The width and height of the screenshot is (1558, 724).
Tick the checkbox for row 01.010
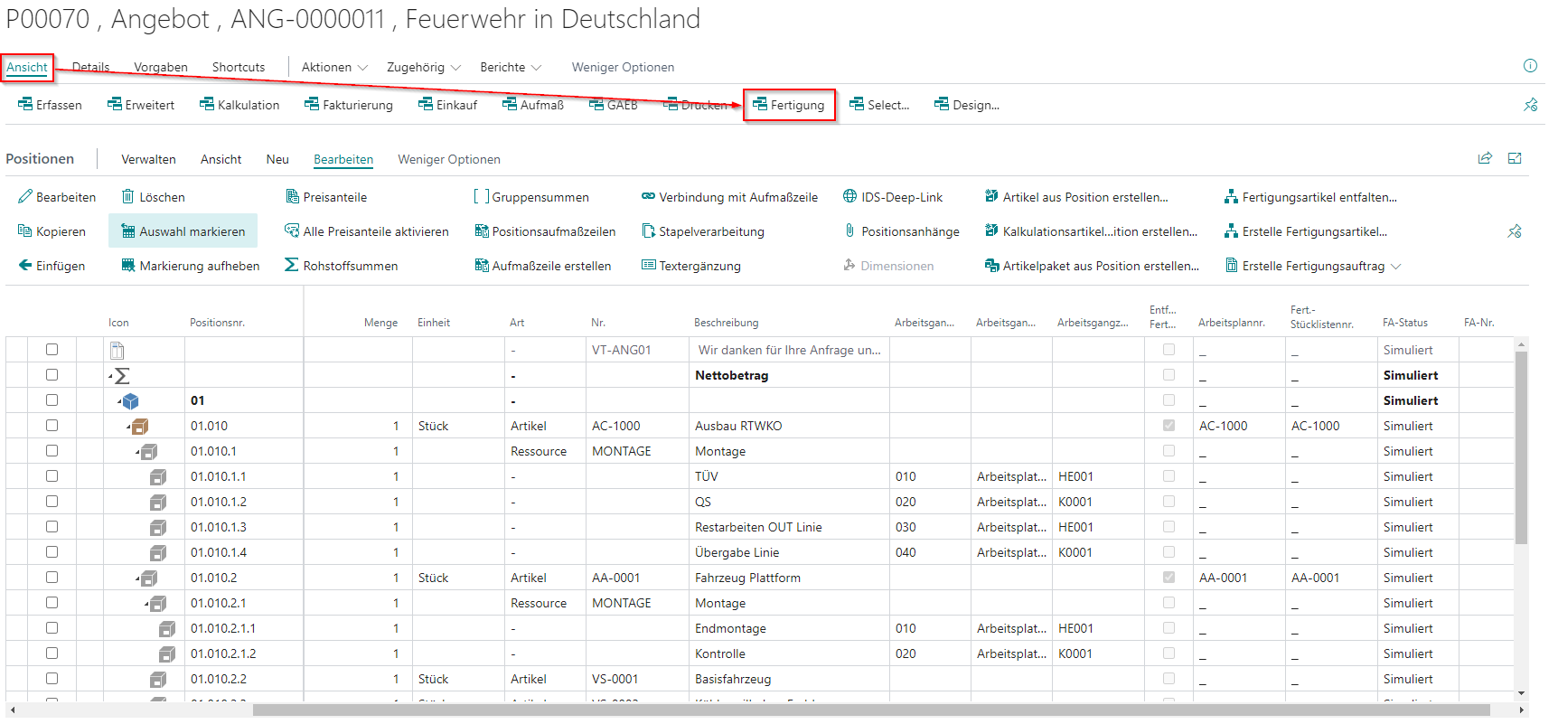tap(52, 426)
